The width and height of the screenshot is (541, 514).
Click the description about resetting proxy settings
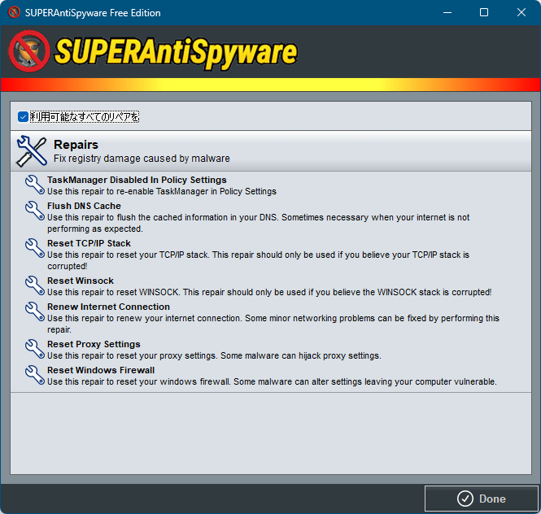[214, 355]
